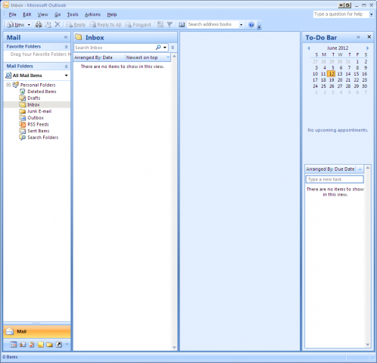This screenshot has height=363, width=377.
Task: Click the Mail button in navigation pane
Action: [37, 331]
